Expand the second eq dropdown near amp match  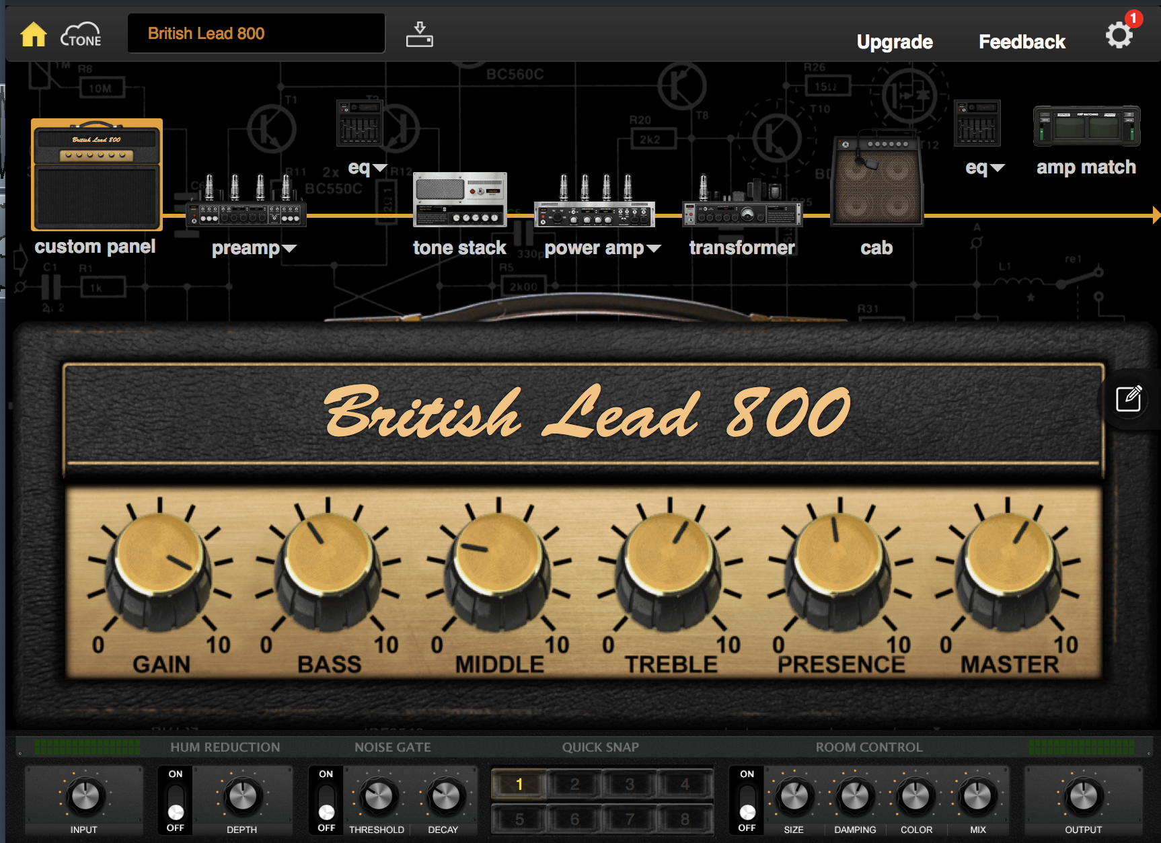point(998,168)
